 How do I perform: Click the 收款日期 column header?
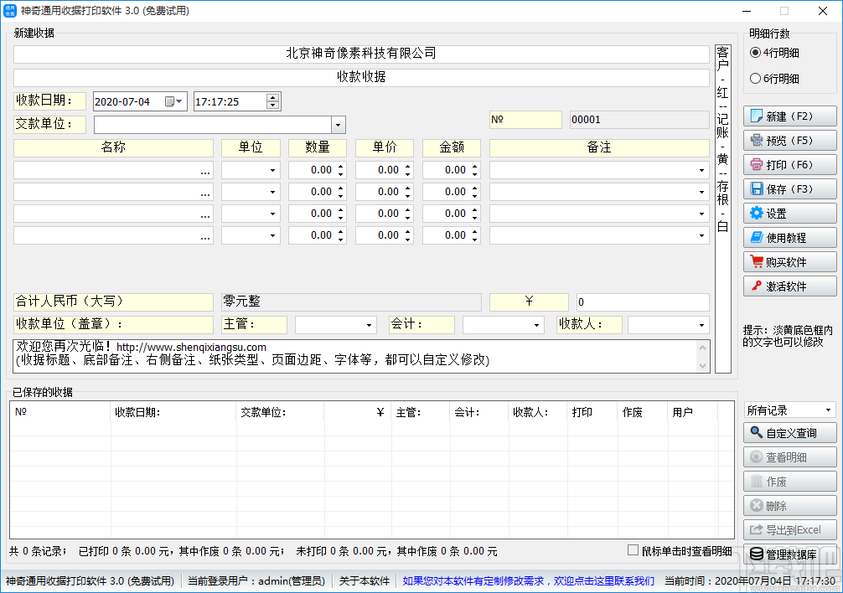pos(173,412)
